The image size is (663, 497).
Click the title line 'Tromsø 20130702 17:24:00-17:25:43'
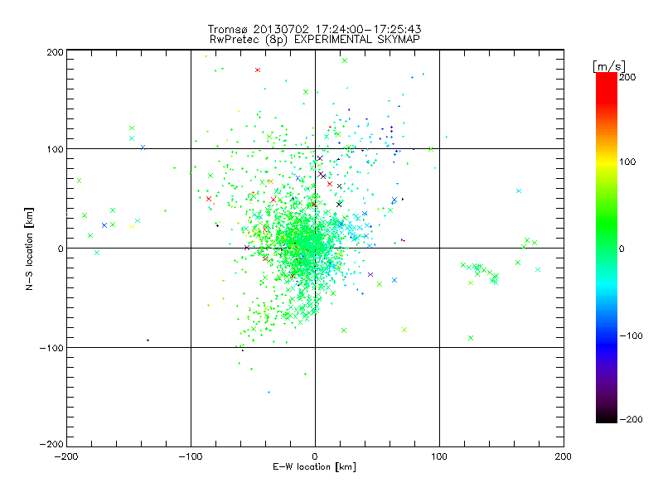pyautogui.click(x=314, y=29)
